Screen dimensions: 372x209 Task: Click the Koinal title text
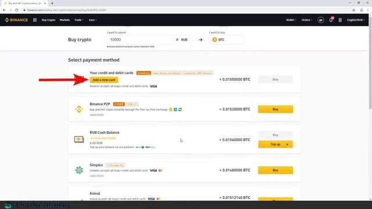[x=95, y=193]
